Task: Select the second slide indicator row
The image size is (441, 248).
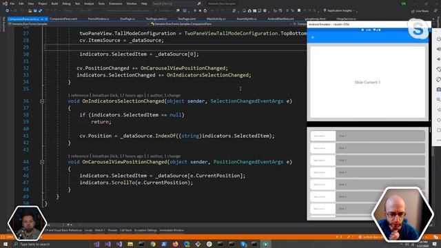Action: coord(367,148)
